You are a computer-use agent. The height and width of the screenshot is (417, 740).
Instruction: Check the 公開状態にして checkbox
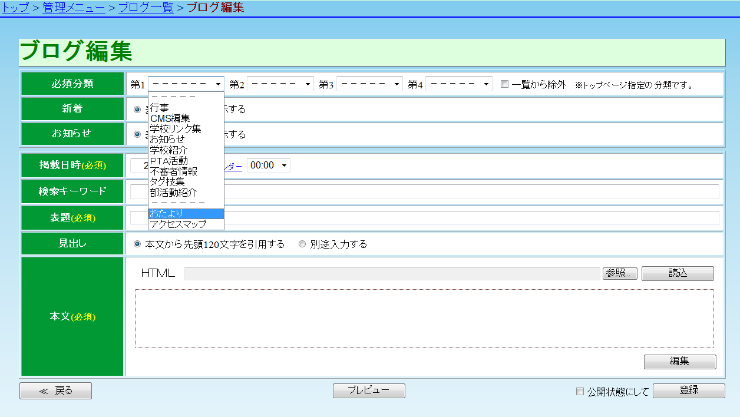click(x=580, y=391)
